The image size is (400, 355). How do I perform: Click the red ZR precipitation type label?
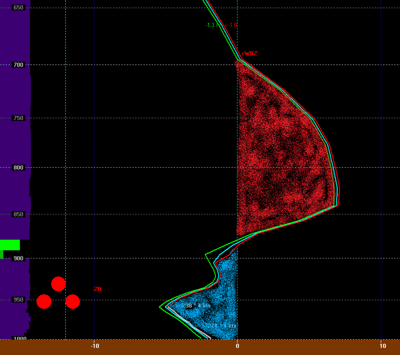97,289
